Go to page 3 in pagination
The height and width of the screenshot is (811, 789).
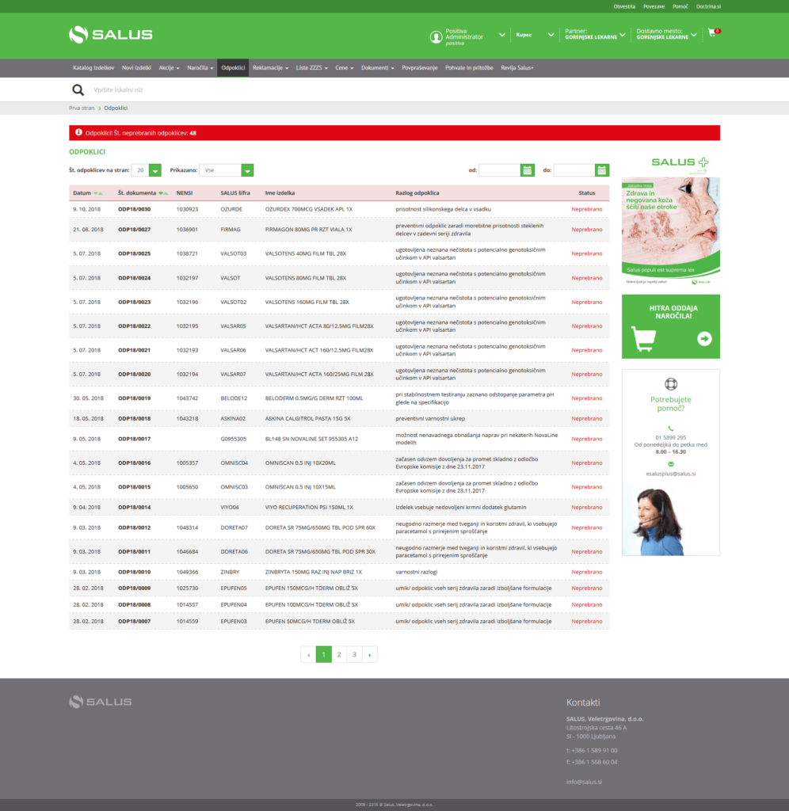354,655
